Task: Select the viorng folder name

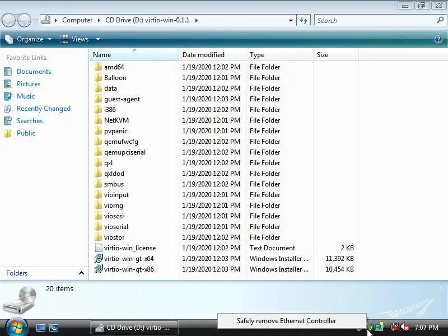Action: pyautogui.click(x=114, y=206)
